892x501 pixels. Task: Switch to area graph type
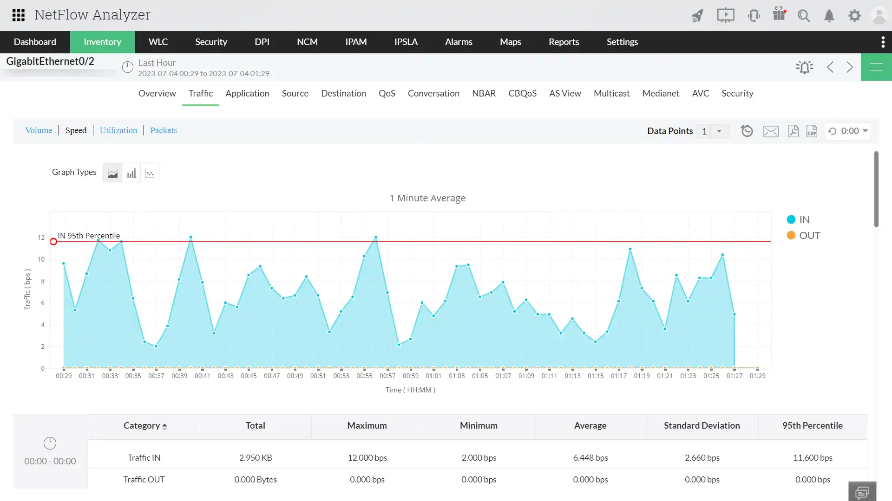pos(112,173)
